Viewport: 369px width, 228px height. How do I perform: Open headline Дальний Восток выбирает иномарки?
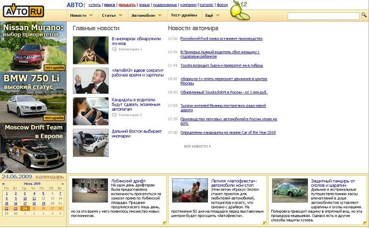[137, 134]
